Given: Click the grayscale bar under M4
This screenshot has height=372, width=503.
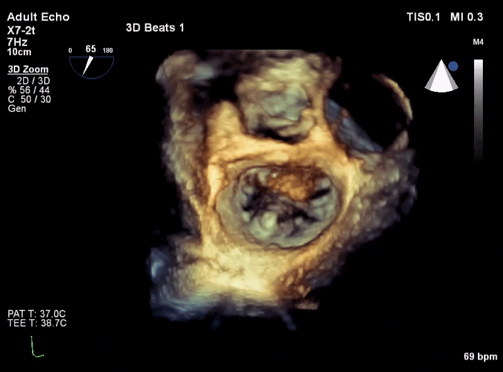Looking at the screenshot, I should coord(478,109).
